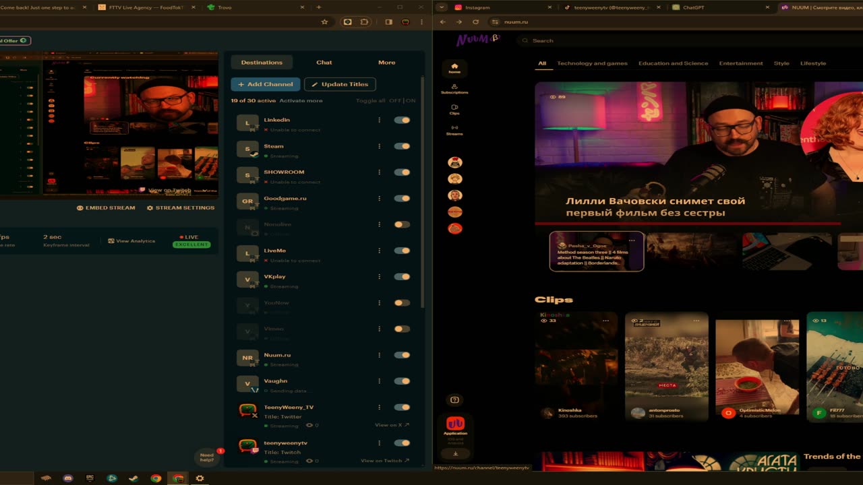Open the first subscribed channel avatar in Nuum sidebar

455,162
